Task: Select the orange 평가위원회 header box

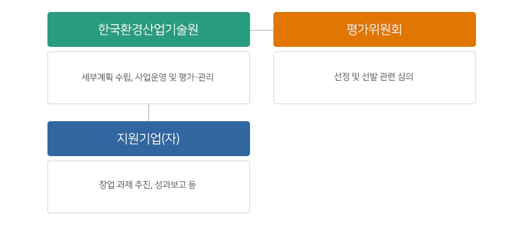Action: 375,29
